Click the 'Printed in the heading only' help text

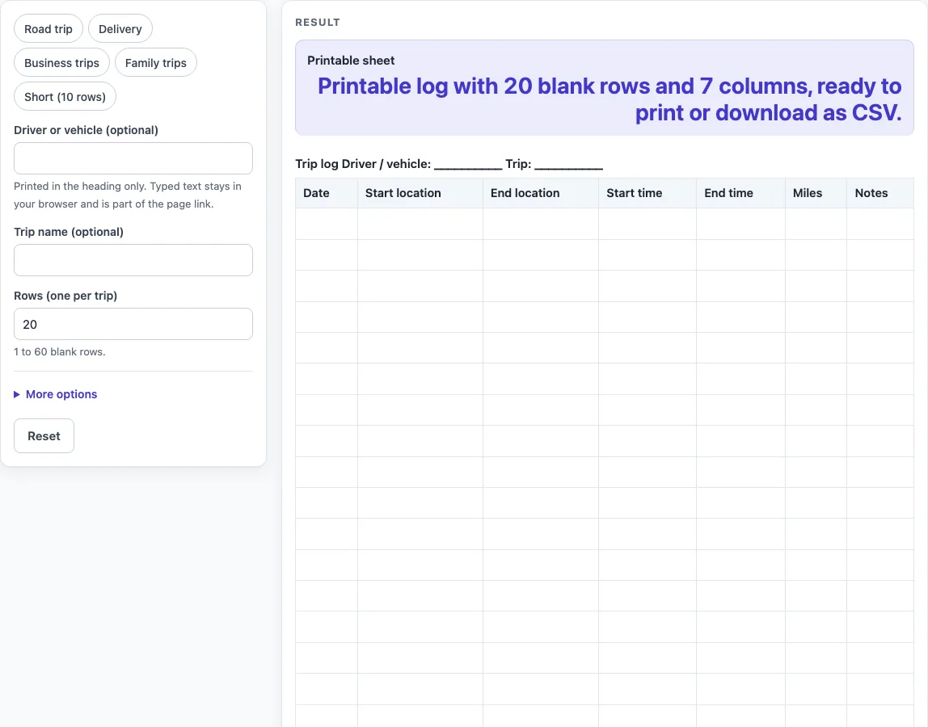(128, 195)
